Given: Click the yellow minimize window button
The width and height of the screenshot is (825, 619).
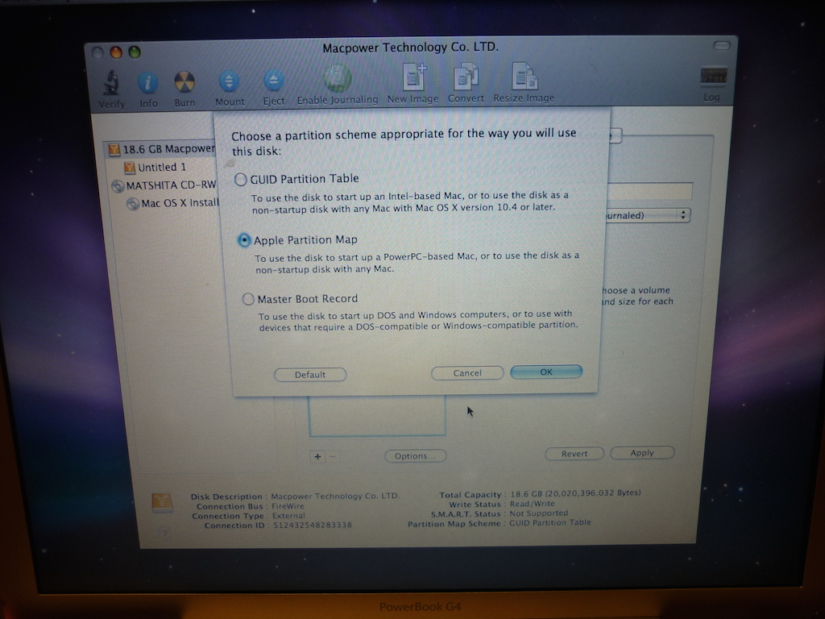Looking at the screenshot, I should tap(116, 52).
